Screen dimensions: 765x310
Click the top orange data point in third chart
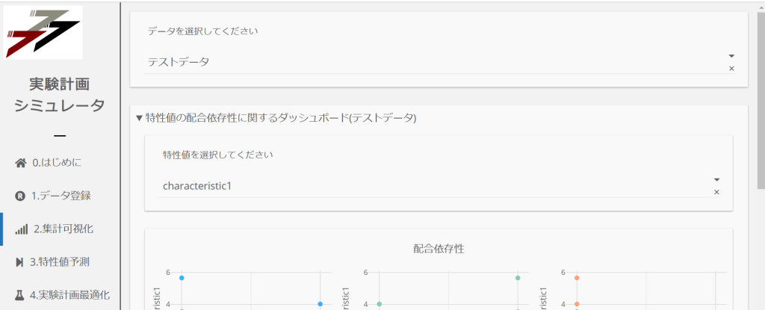pos(577,278)
